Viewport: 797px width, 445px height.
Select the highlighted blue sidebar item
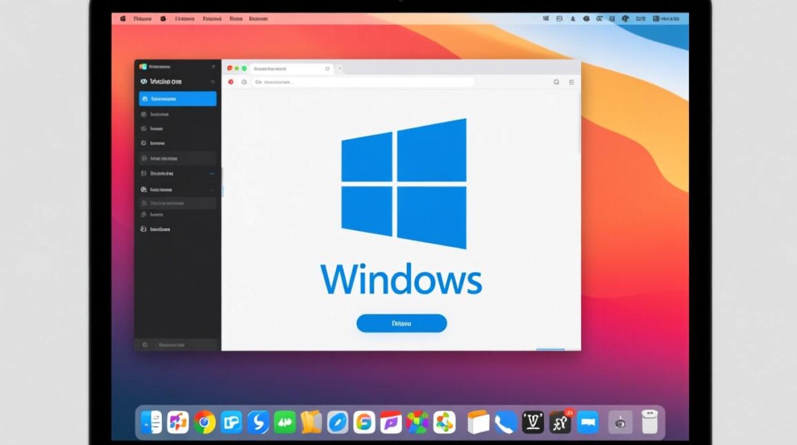tap(177, 98)
